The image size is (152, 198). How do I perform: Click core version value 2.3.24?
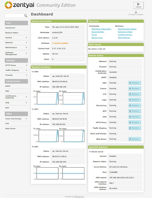(55, 38)
